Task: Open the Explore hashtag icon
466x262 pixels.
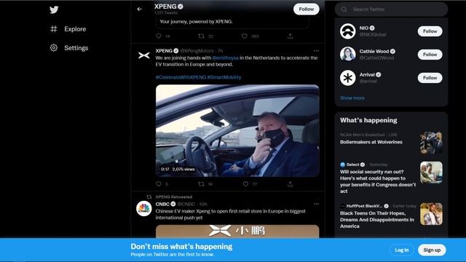Action: click(54, 29)
